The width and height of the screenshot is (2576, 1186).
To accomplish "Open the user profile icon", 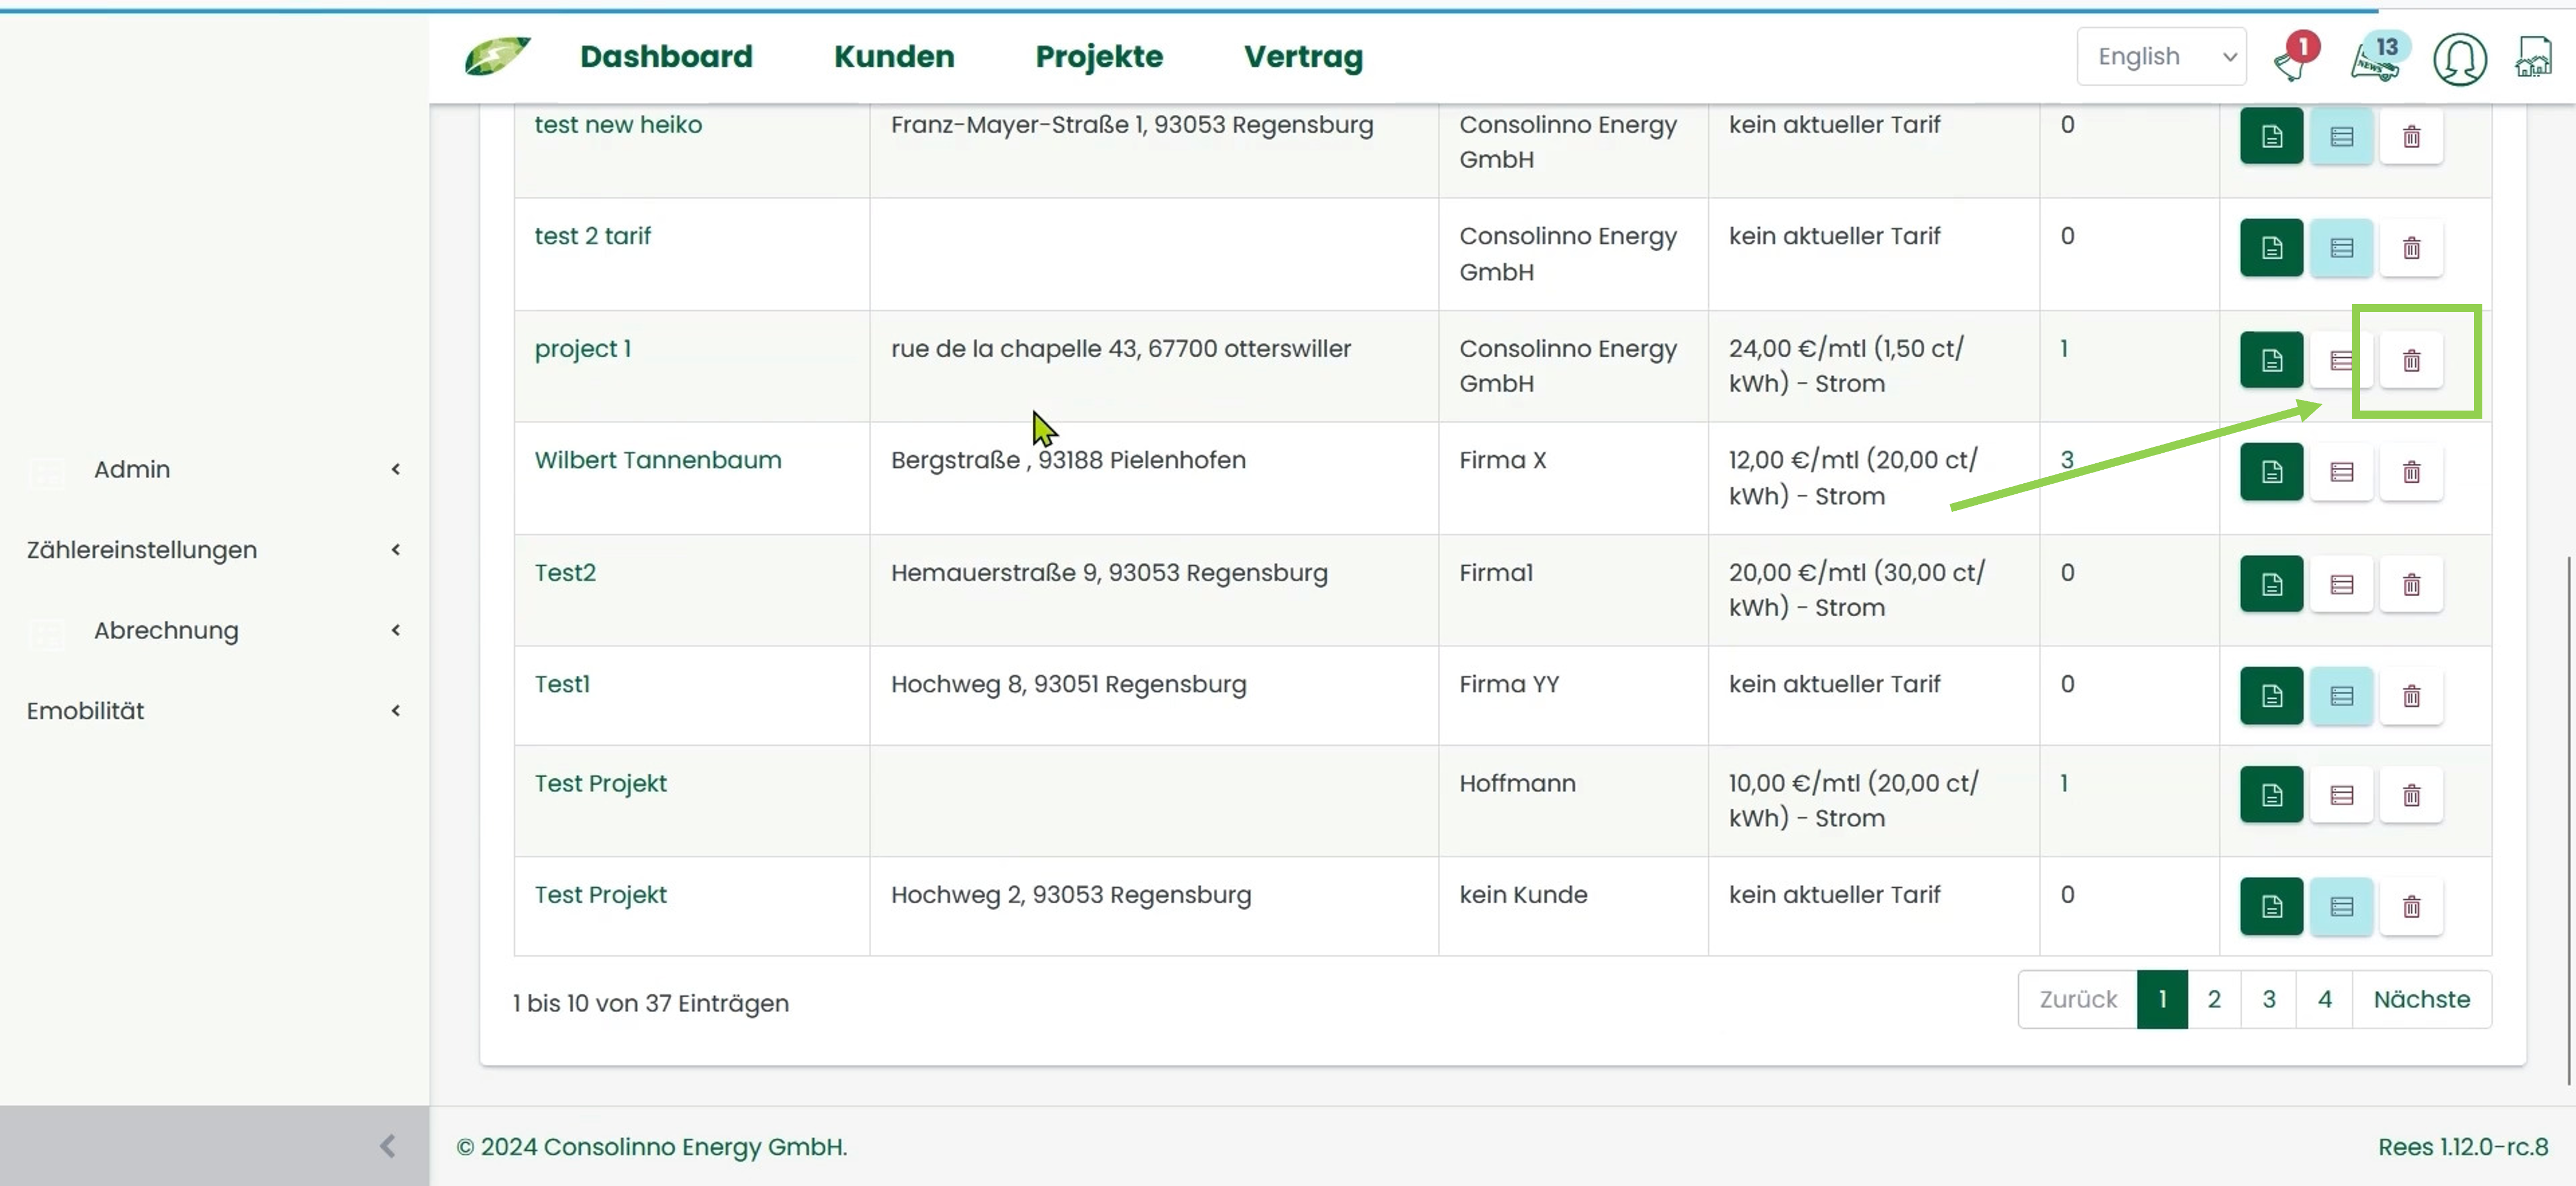I will click(x=2461, y=58).
